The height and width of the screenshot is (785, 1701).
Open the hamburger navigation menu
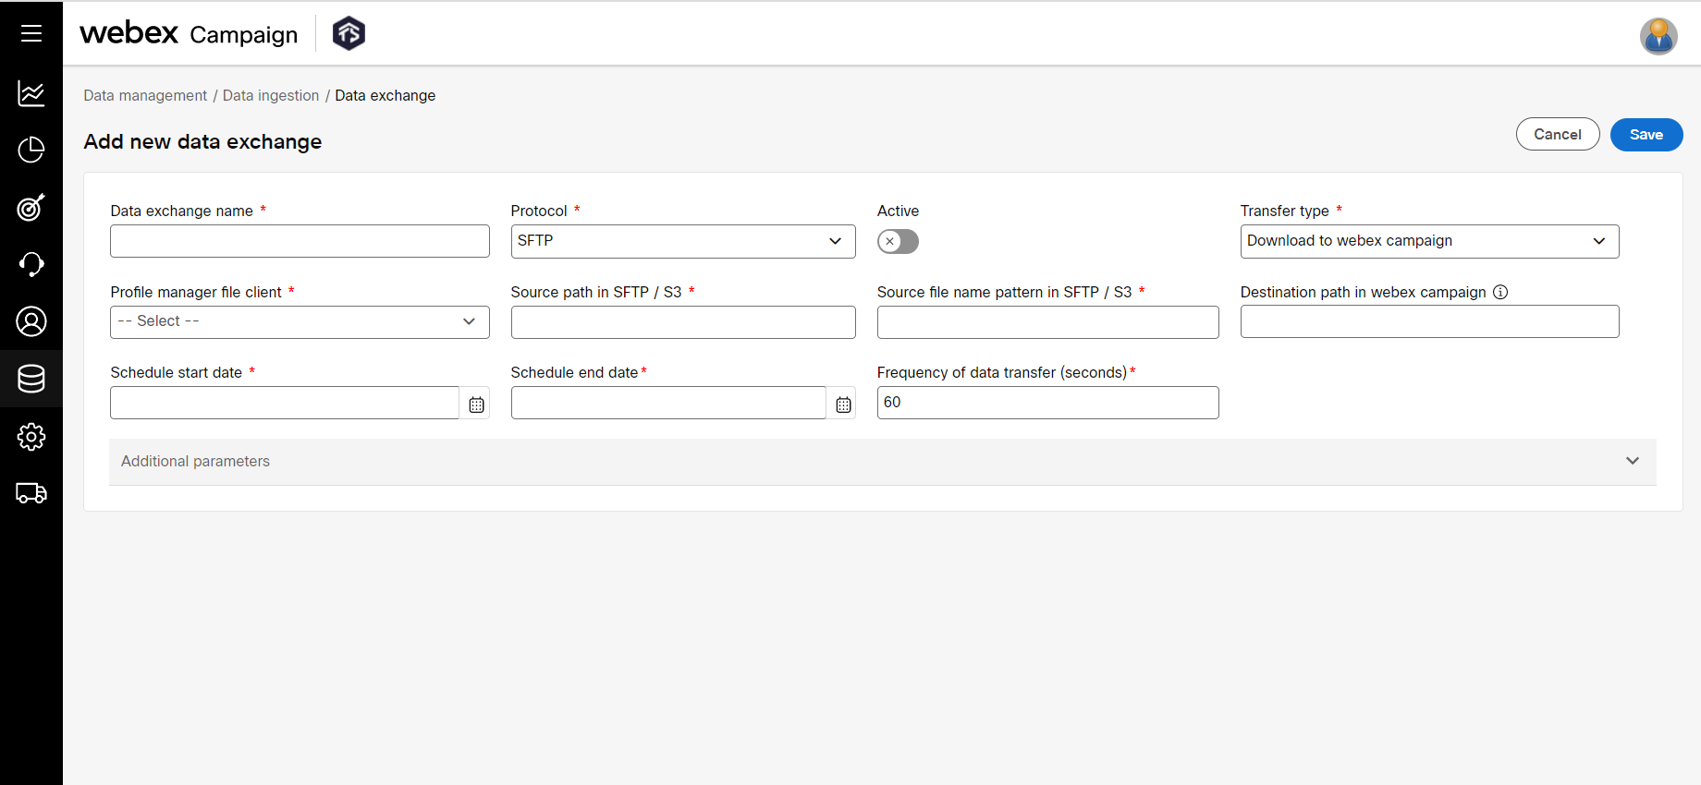(31, 33)
